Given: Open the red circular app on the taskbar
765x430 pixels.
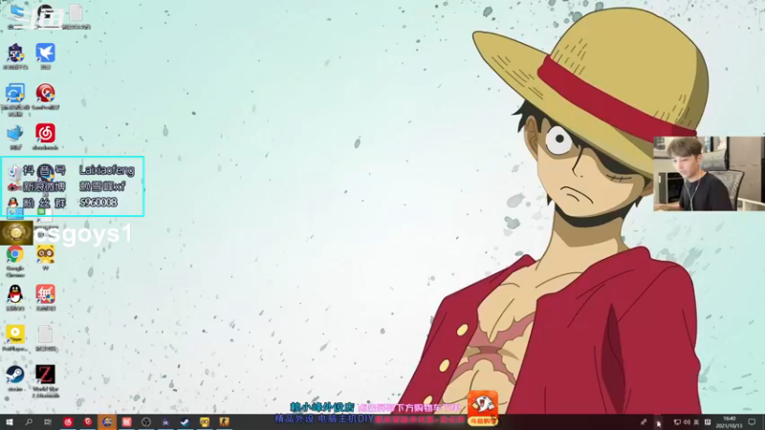Looking at the screenshot, I should tap(87, 421).
